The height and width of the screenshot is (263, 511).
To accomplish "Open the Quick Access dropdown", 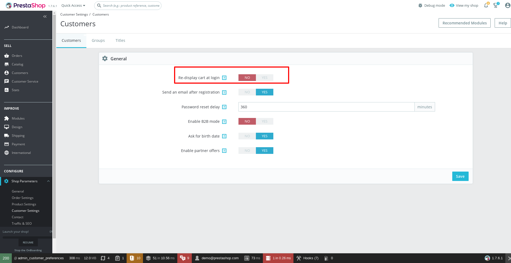I will point(73,6).
